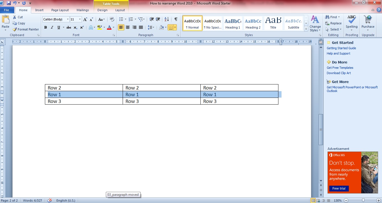The height and width of the screenshot is (203, 382).
Task: Minimize the ribbon with the caret
Action: click(x=373, y=10)
